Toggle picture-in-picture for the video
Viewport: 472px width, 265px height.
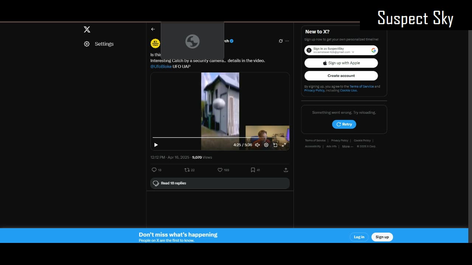[275, 145]
